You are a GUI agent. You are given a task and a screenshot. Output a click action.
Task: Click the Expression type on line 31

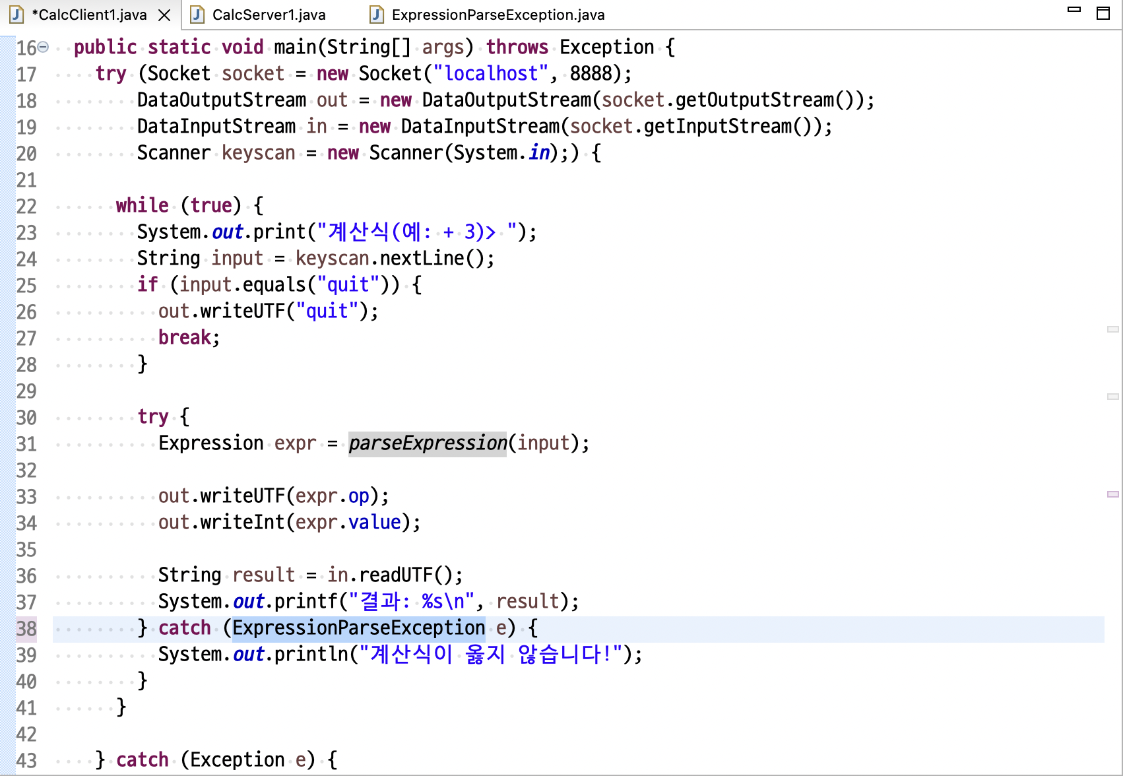211,443
